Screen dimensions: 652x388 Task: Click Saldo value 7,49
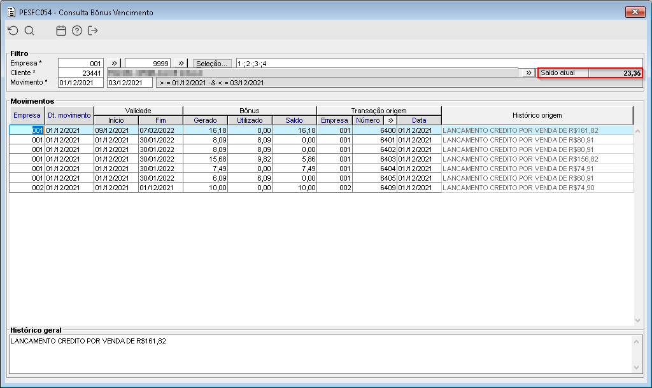tap(294, 169)
